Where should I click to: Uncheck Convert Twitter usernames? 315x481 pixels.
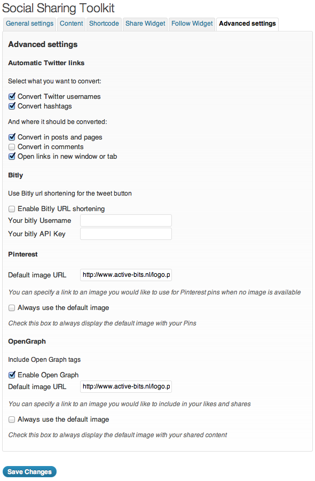point(12,97)
